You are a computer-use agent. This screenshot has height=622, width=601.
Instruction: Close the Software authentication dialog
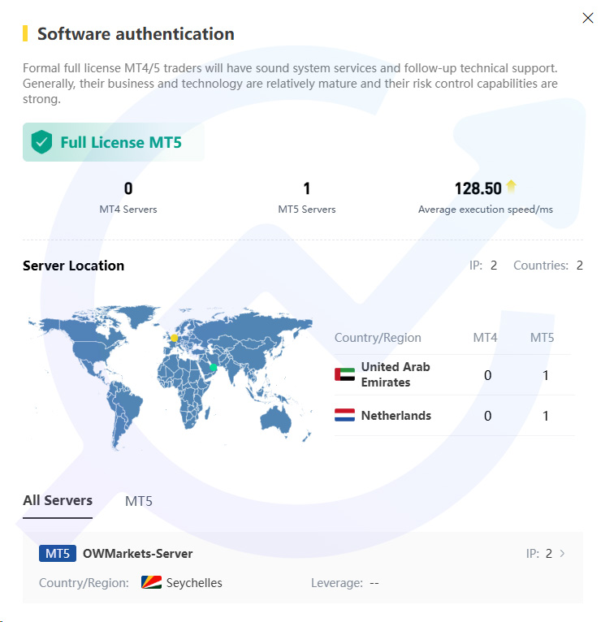click(x=587, y=18)
